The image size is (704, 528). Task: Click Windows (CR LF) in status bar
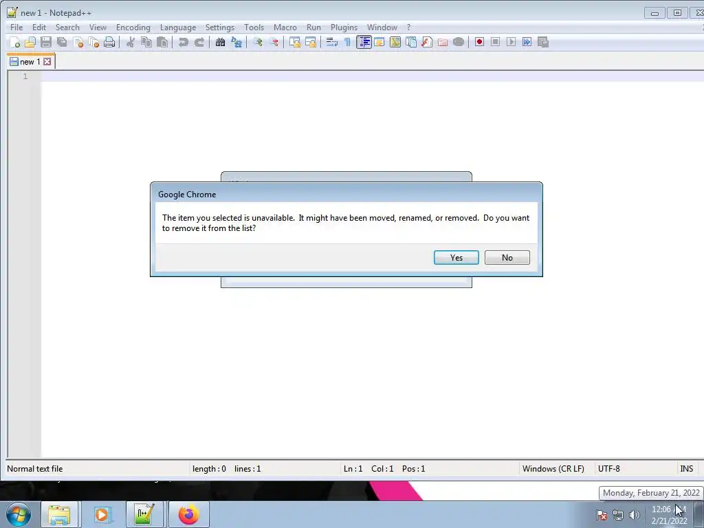click(x=553, y=469)
